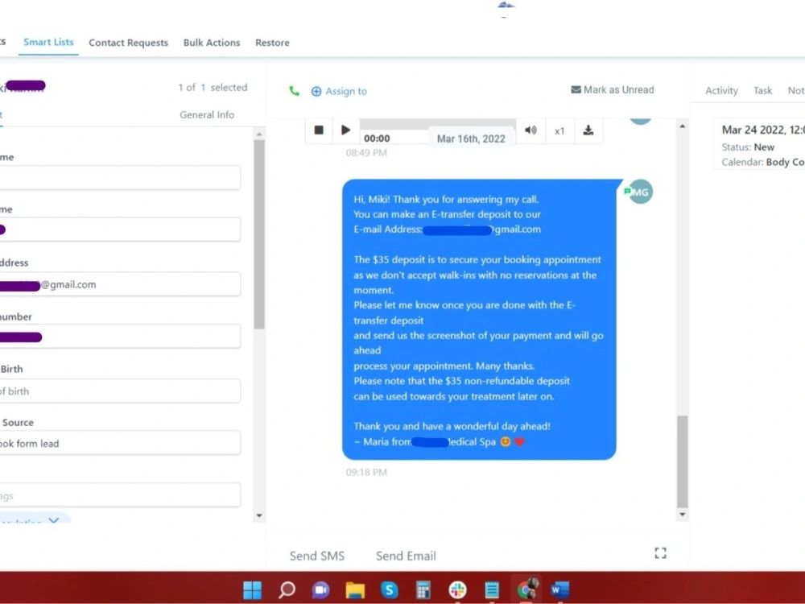
Task: Open Notepad from taskbar
Action: pyautogui.click(x=492, y=590)
